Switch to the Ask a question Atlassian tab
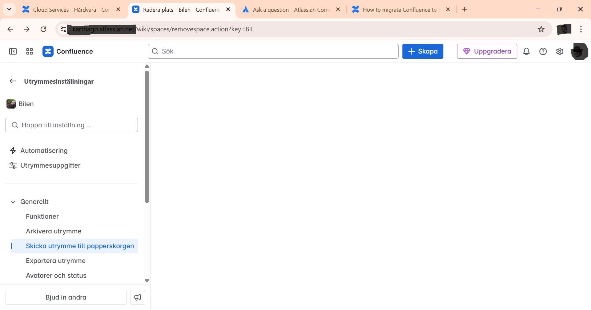This screenshot has width=591, height=310. point(292,10)
